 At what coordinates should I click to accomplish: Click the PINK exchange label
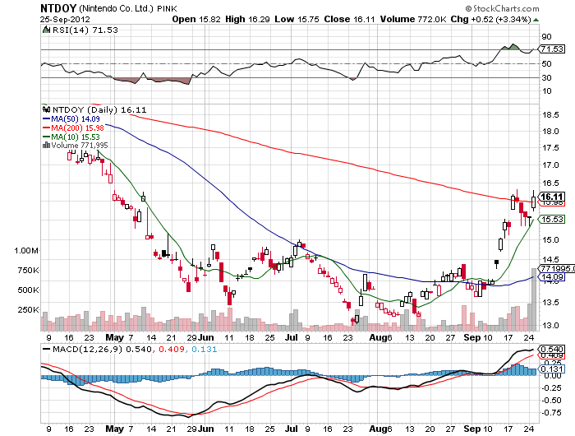pos(167,9)
